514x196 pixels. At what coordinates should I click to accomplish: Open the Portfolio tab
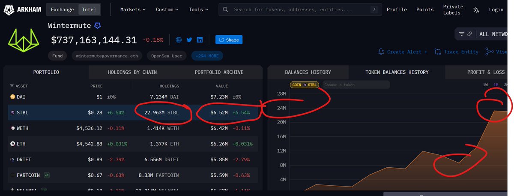[46, 72]
